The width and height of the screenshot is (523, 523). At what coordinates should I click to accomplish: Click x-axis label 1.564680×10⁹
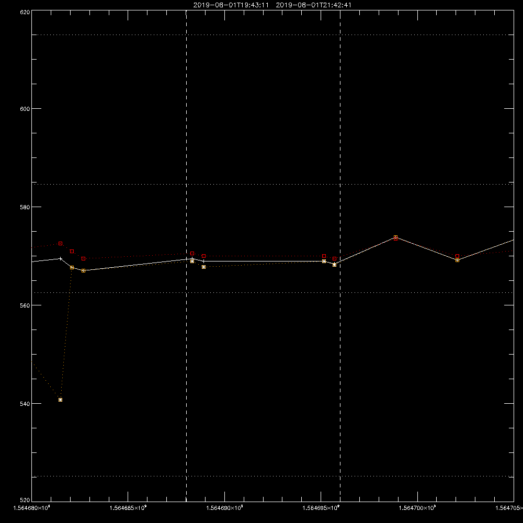pyautogui.click(x=32, y=508)
